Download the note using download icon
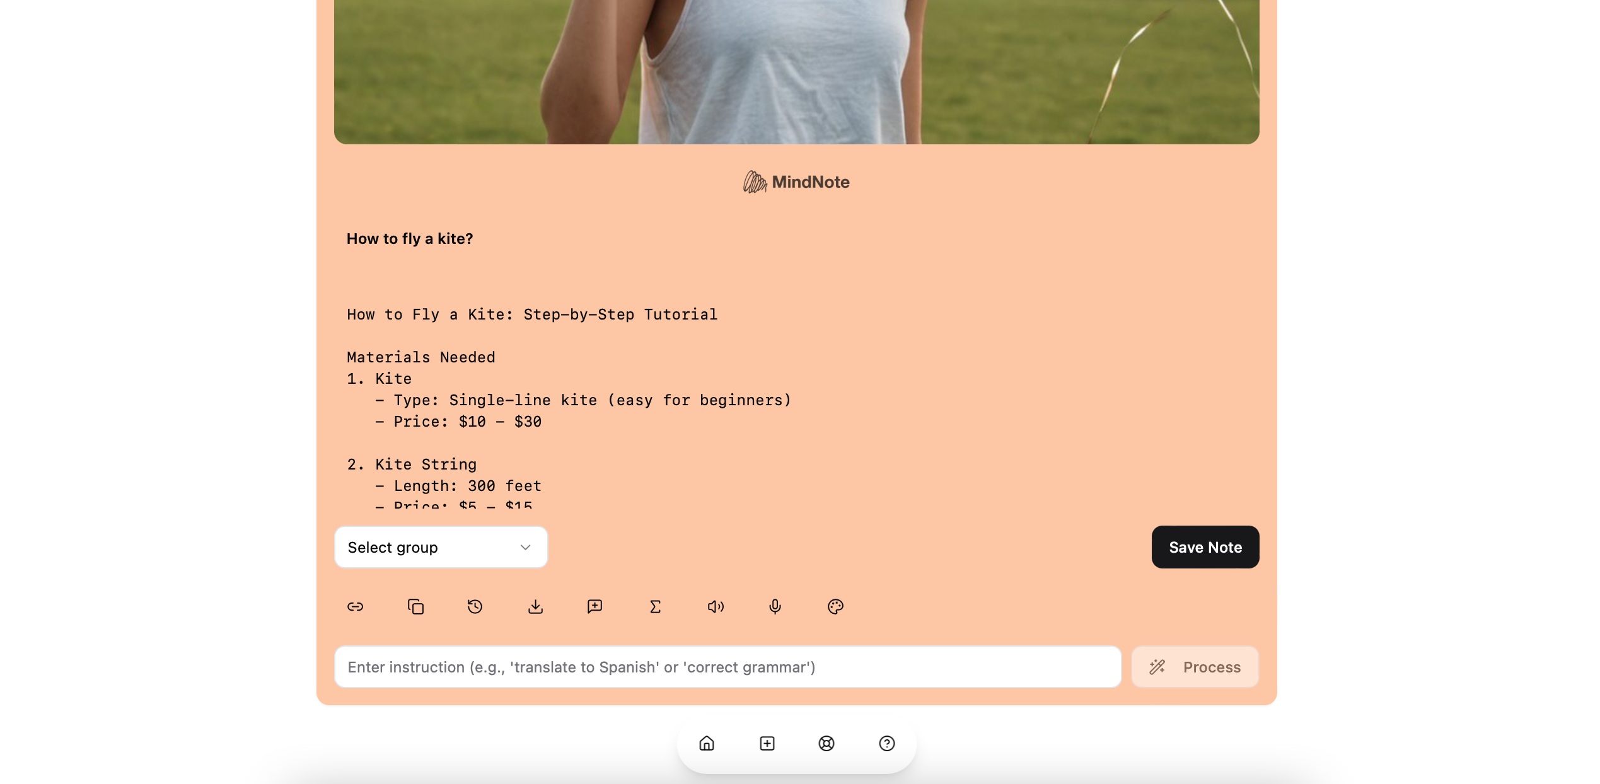The height and width of the screenshot is (784, 1600). [535, 606]
